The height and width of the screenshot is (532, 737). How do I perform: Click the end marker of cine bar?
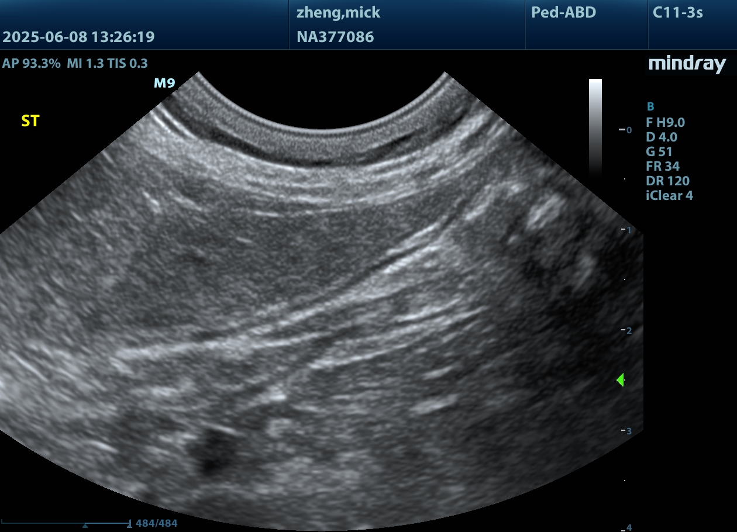pos(129,523)
